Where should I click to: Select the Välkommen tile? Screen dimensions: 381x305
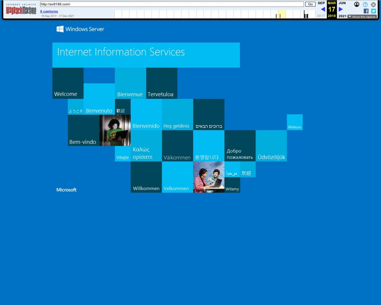click(x=177, y=146)
